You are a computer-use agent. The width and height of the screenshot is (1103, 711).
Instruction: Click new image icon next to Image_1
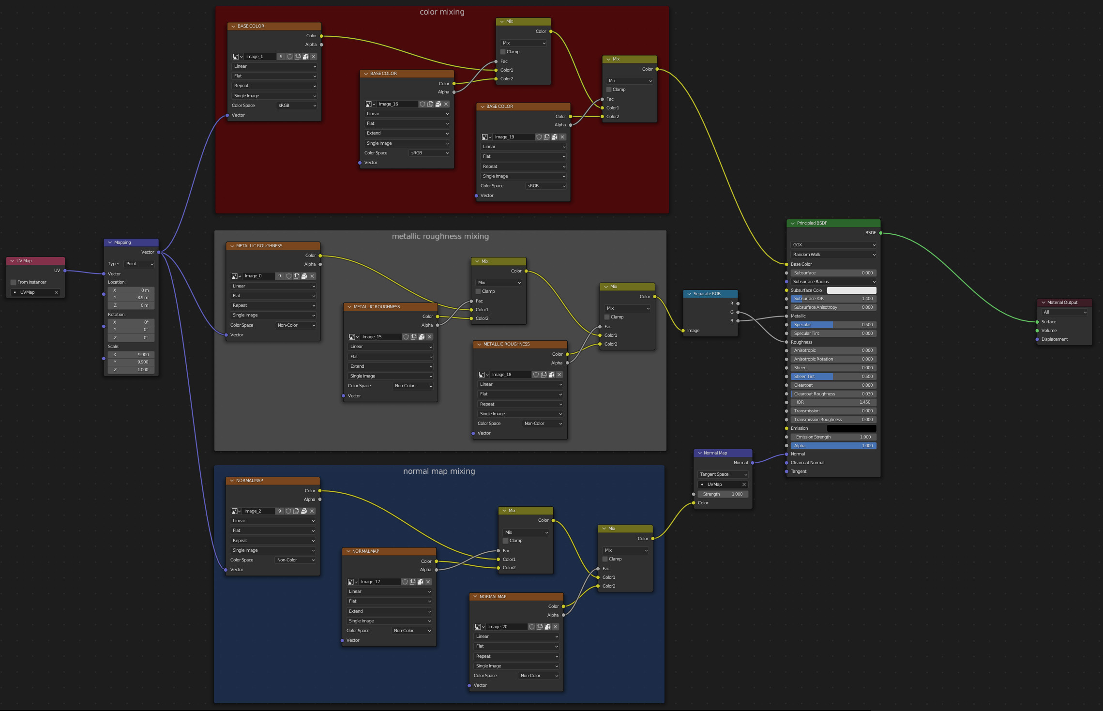[x=298, y=57]
